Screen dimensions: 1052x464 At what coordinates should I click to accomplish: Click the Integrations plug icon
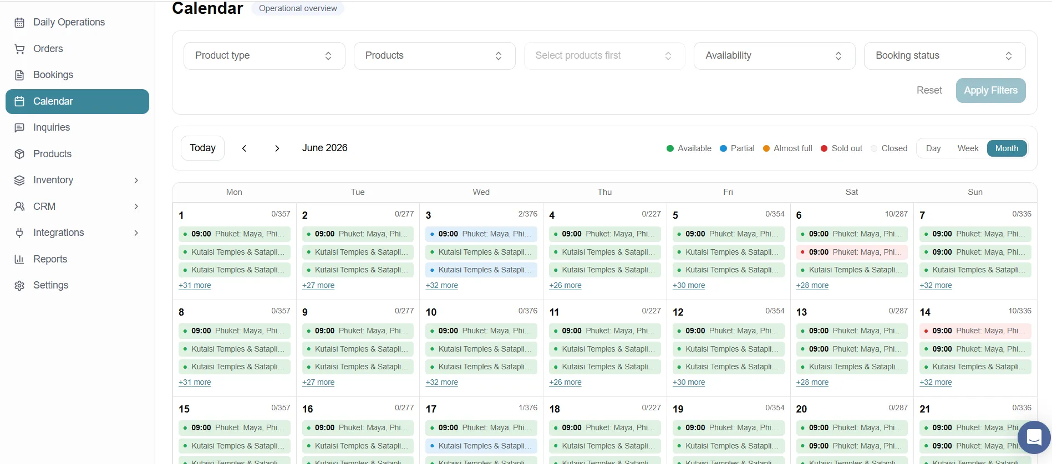pyautogui.click(x=19, y=233)
